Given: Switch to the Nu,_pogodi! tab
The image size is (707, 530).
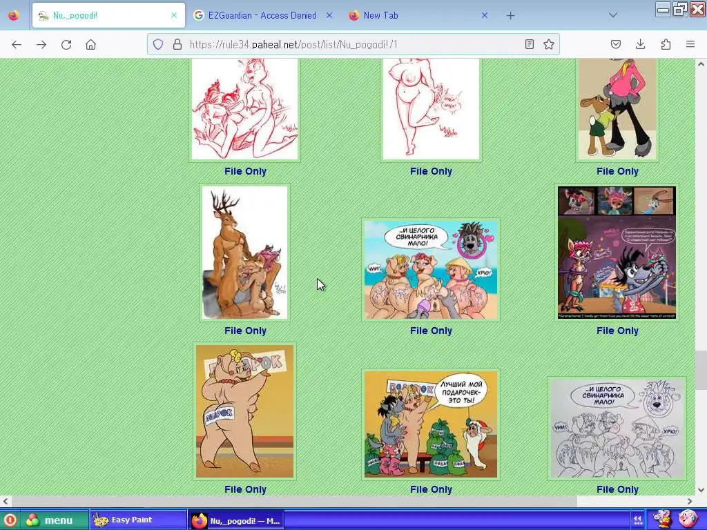Looking at the screenshot, I should click(x=108, y=15).
